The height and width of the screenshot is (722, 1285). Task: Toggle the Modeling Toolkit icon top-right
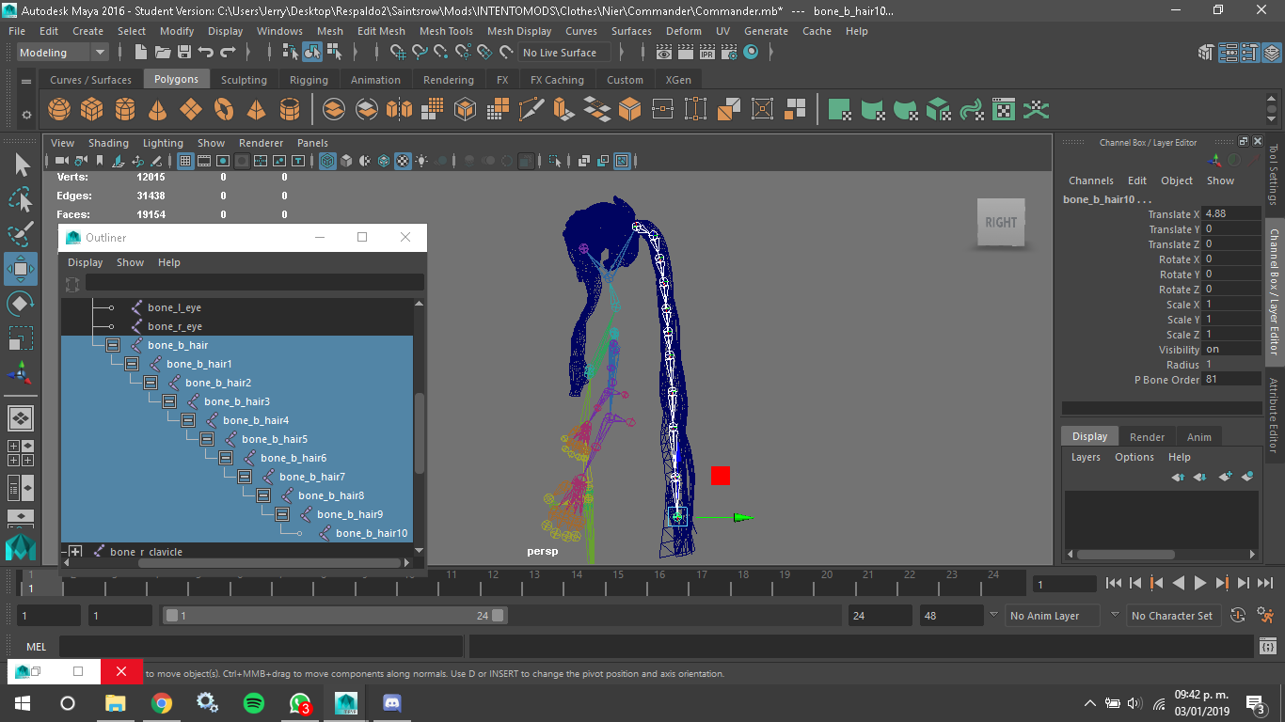[1206, 53]
